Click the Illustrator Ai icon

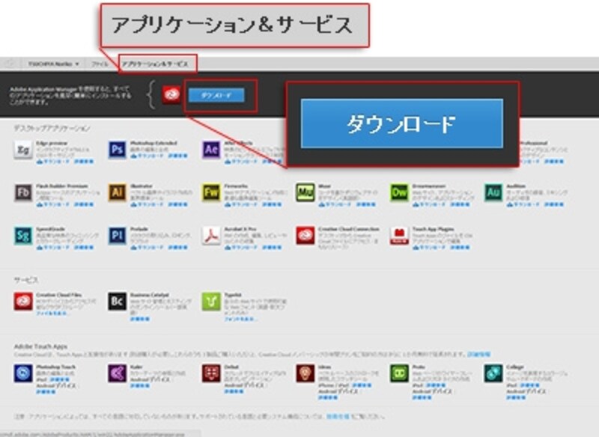pos(117,193)
